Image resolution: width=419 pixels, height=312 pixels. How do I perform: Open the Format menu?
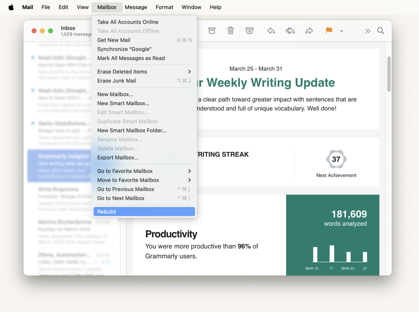pyautogui.click(x=164, y=7)
